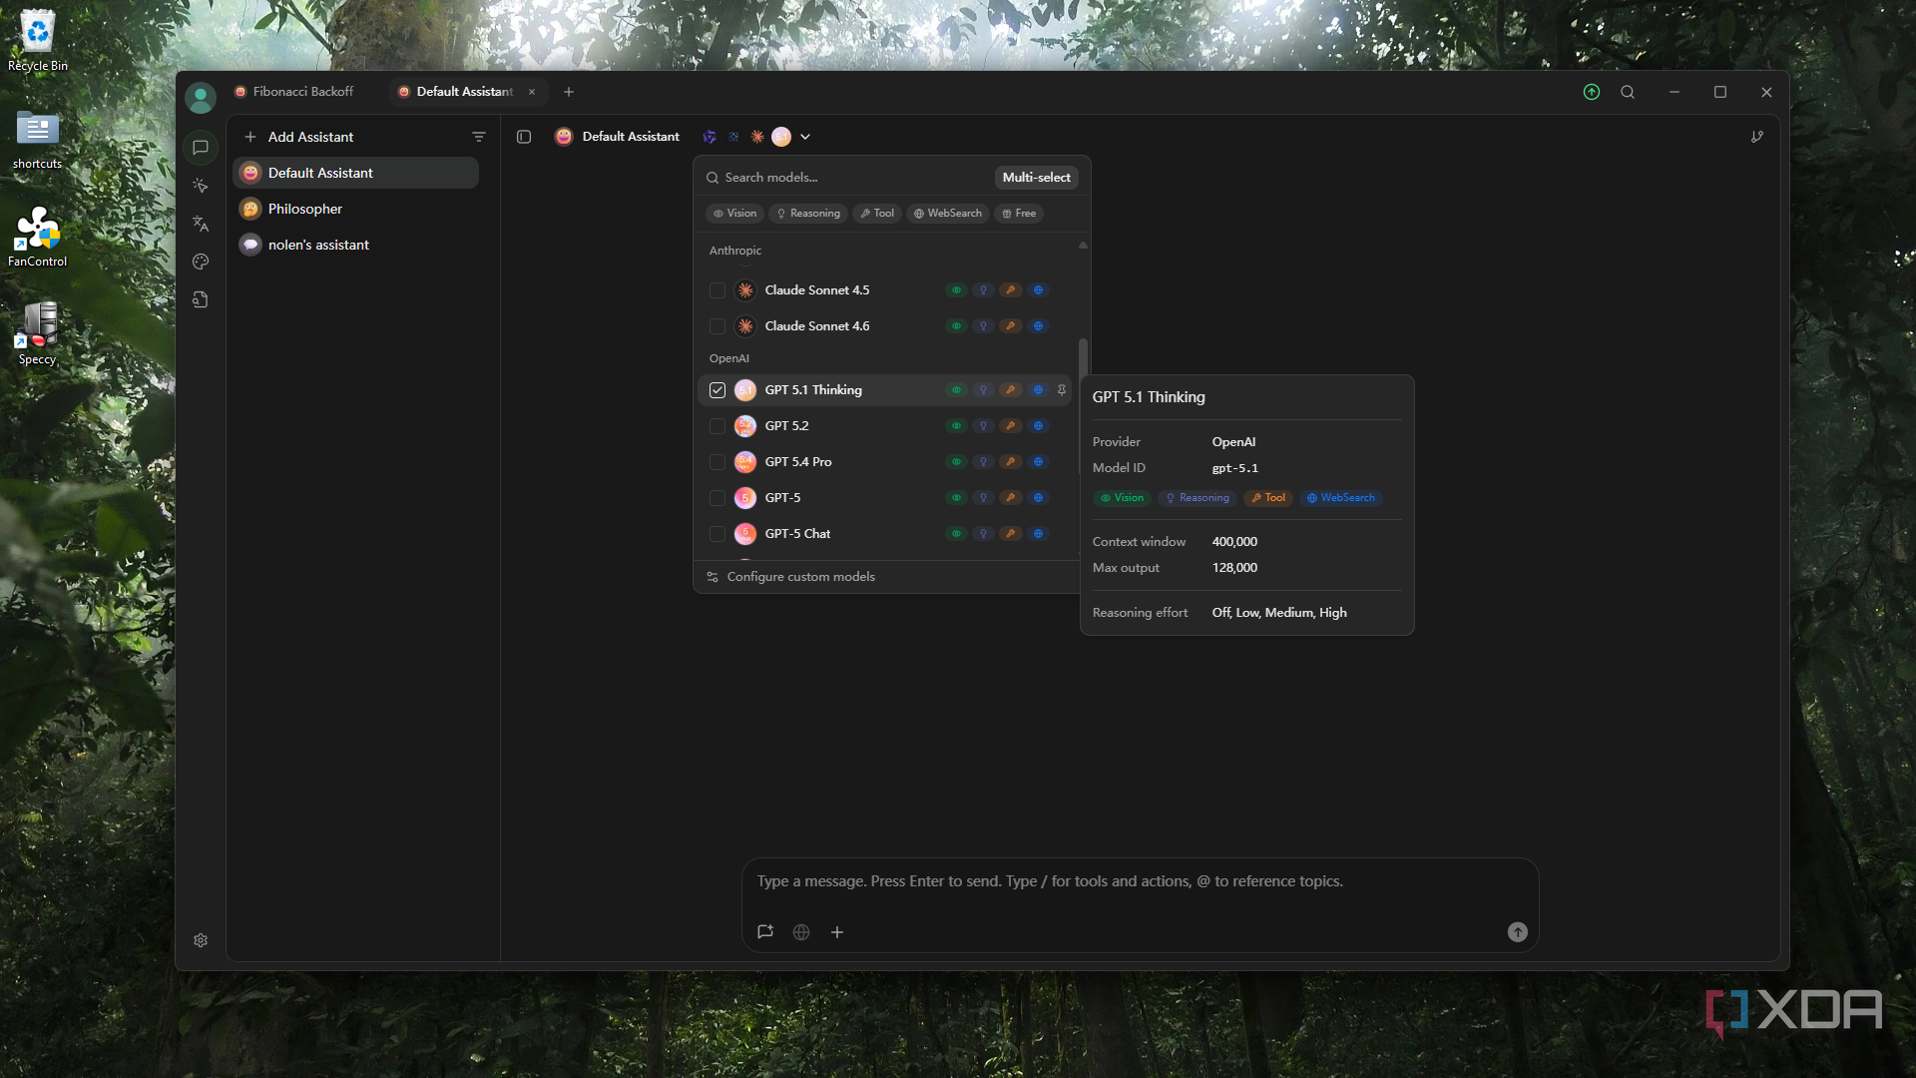Screen dimensions: 1916x1078
Task: Click the Claude starburst icon in chat header
Action: (x=757, y=137)
